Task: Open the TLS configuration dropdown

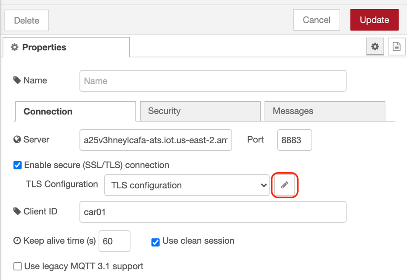Action: pos(187,185)
